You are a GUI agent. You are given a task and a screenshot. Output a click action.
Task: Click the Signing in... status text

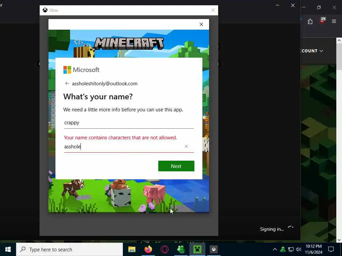272,229
